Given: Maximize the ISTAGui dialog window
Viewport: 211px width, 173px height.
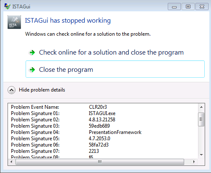Looking at the screenshot, I should (x=188, y=7).
